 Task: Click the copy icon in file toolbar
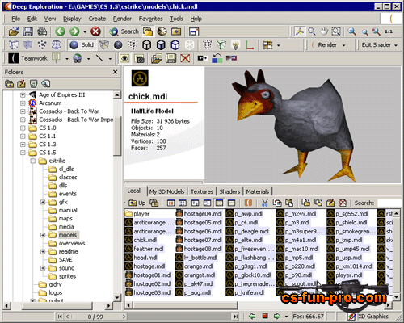pos(277,203)
